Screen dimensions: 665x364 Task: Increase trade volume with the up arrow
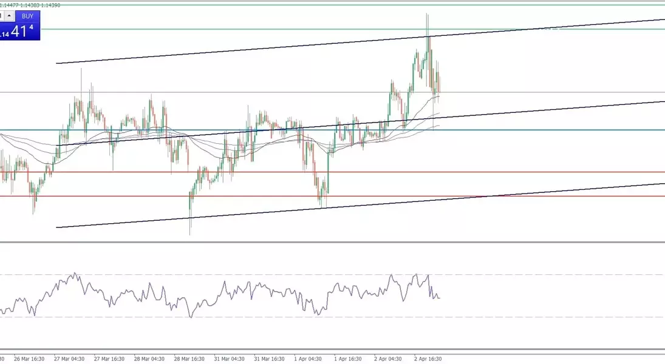coord(9,16)
